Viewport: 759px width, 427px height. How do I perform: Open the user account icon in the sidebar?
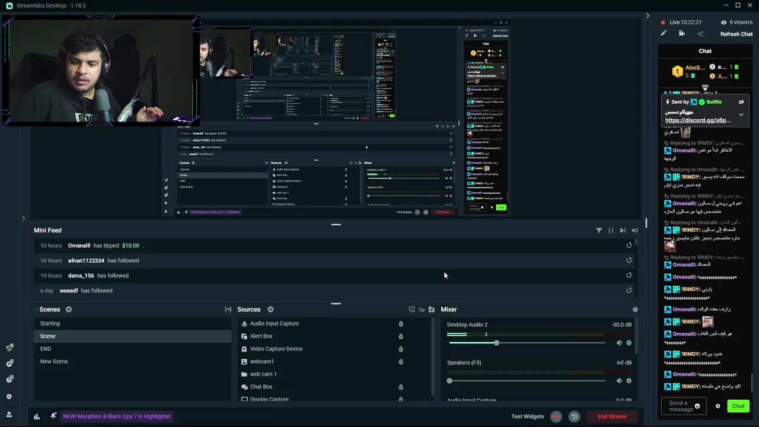tap(9, 415)
